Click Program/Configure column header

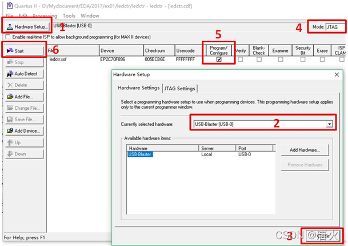click(219, 50)
